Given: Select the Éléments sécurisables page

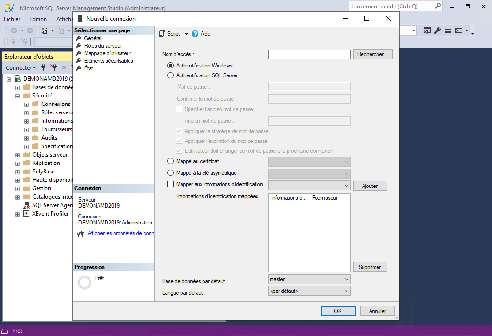Looking at the screenshot, I should (x=108, y=61).
